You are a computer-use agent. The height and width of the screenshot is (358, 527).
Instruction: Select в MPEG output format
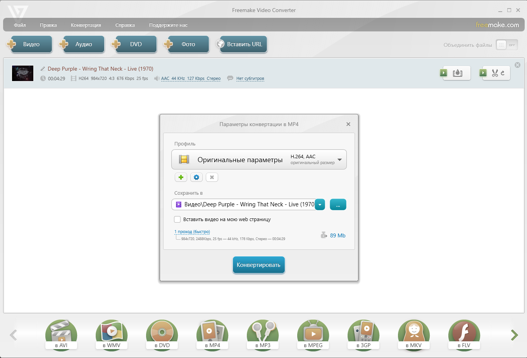[313, 335]
